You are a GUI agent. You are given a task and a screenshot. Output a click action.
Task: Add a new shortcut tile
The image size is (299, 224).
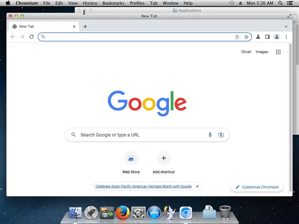pos(164,162)
